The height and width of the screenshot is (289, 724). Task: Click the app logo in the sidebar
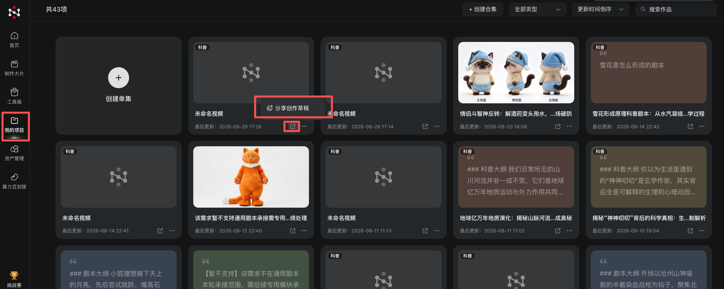[x=14, y=12]
